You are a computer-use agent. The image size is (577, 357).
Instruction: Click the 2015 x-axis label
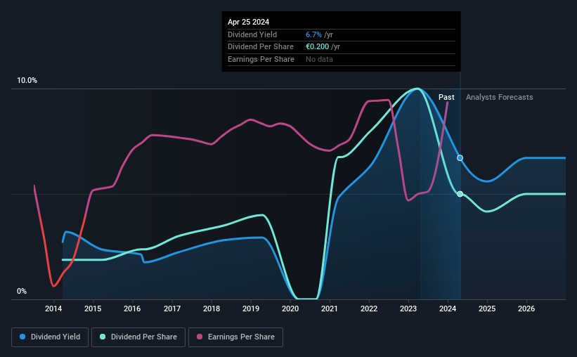pyautogui.click(x=93, y=309)
